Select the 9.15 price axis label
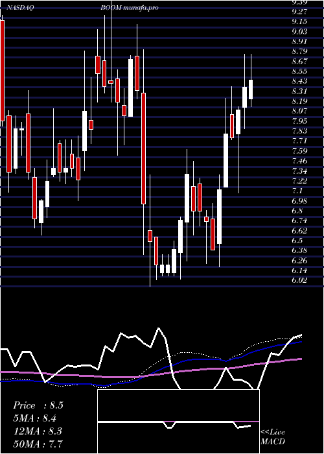This screenshot has width=324, height=454. (x=299, y=21)
